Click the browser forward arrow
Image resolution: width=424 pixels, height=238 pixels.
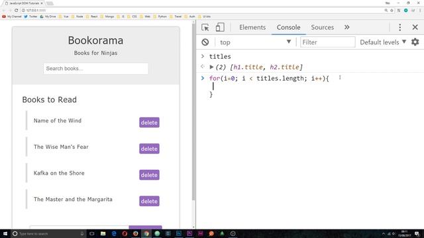pyautogui.click(x=10, y=11)
